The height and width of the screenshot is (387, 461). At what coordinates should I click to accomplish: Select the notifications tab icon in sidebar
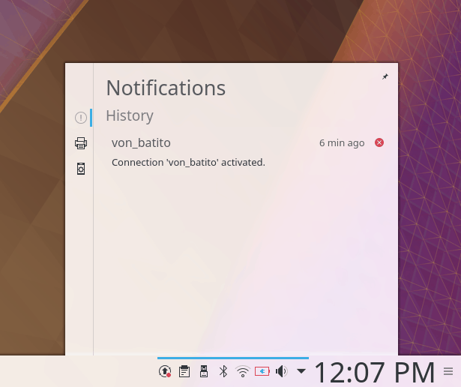(x=81, y=118)
